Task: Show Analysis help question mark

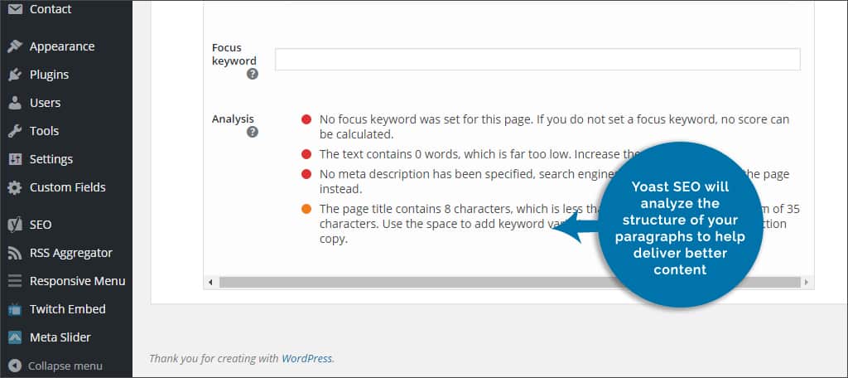Action: (252, 132)
